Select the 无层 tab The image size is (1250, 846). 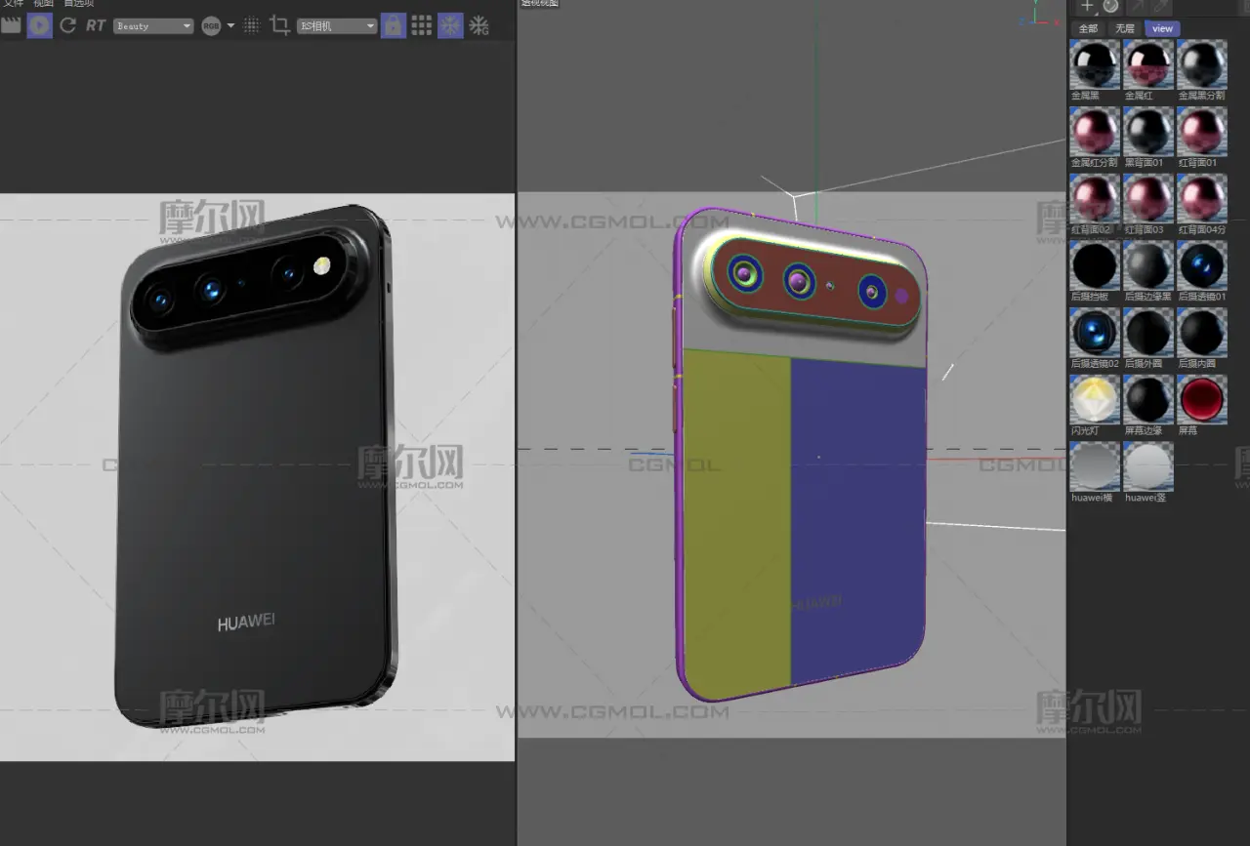point(1125,28)
